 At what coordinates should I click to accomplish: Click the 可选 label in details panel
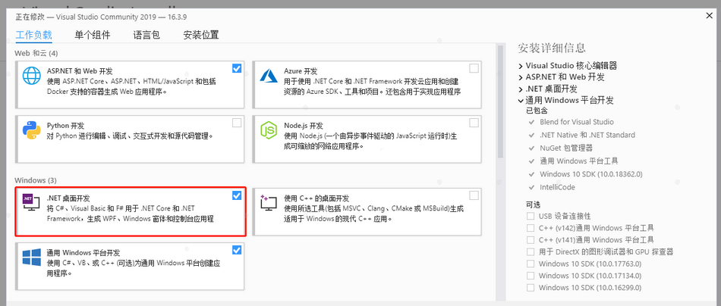533,204
